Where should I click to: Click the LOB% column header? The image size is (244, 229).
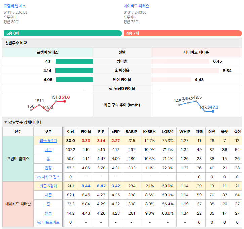tap(168, 132)
